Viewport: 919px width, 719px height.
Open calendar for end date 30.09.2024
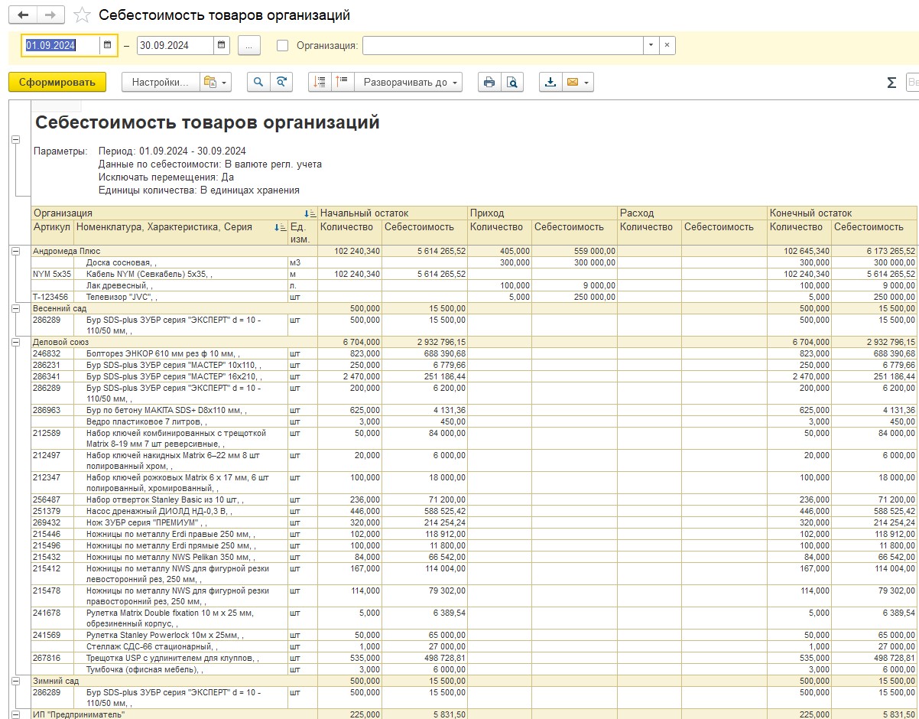point(221,45)
